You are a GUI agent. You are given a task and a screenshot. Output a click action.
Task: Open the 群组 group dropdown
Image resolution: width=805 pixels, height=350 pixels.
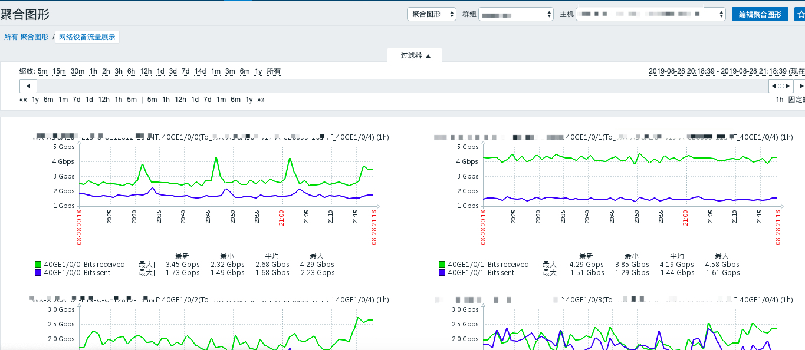515,14
